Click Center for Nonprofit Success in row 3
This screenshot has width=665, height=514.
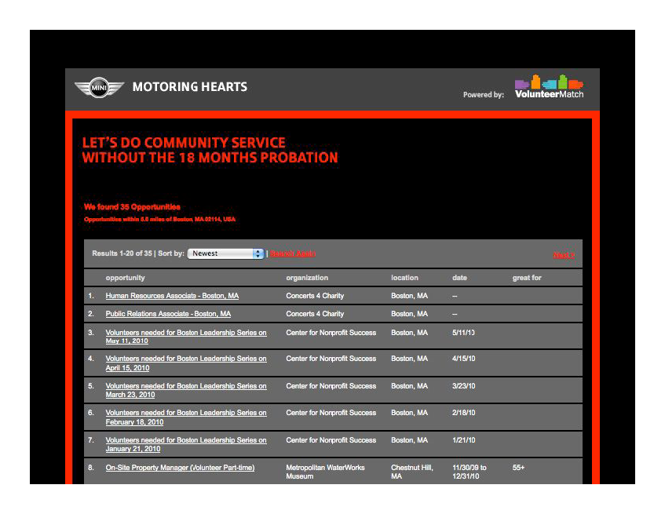tap(331, 333)
